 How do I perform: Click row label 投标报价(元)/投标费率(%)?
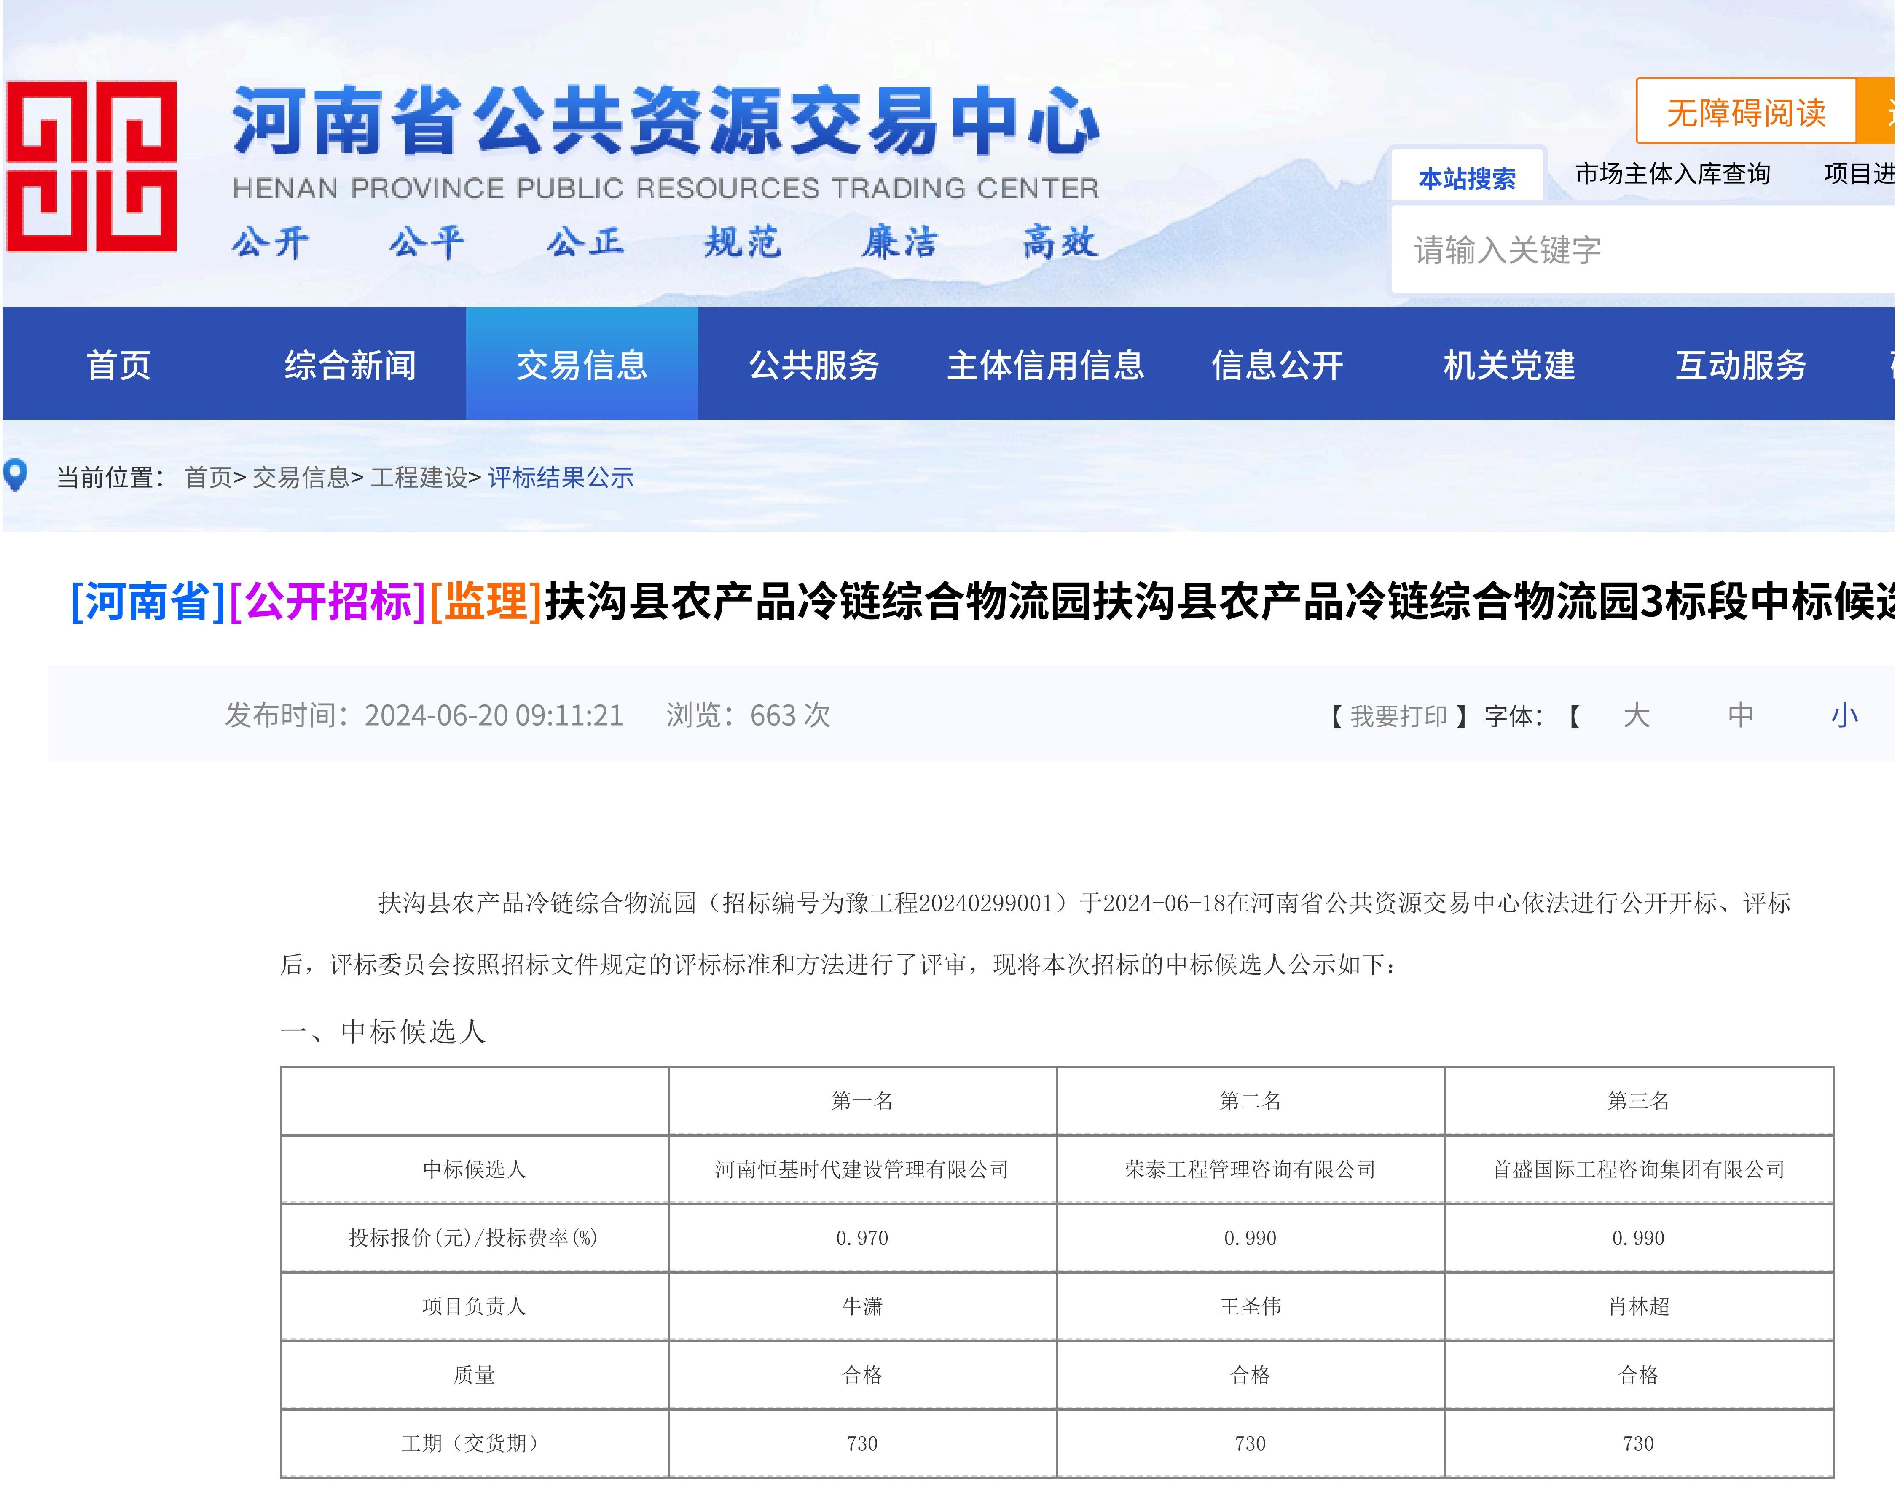[x=473, y=1239]
